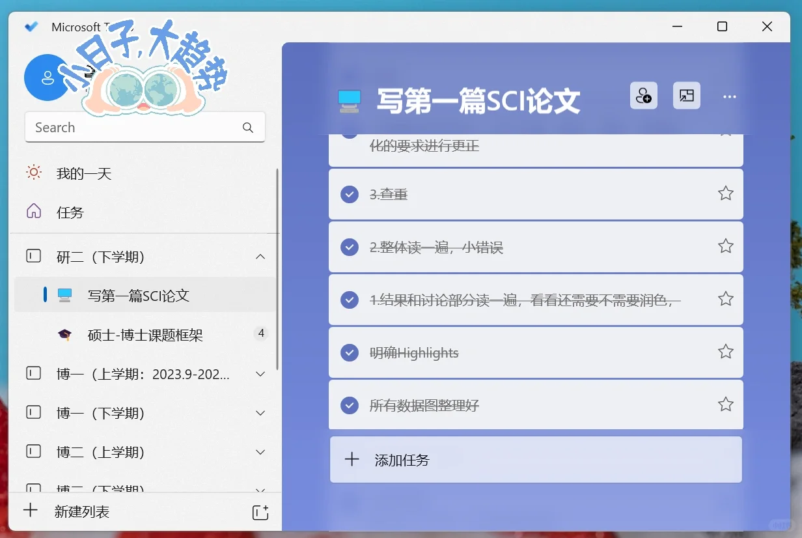Click the sun icon next to 我的一天

point(33,173)
